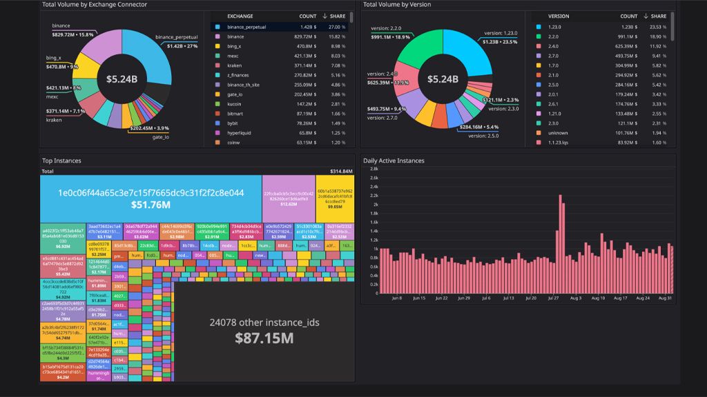Open the Daily Active Instances panel menu
This screenshot has width=707, height=397.
coord(394,161)
